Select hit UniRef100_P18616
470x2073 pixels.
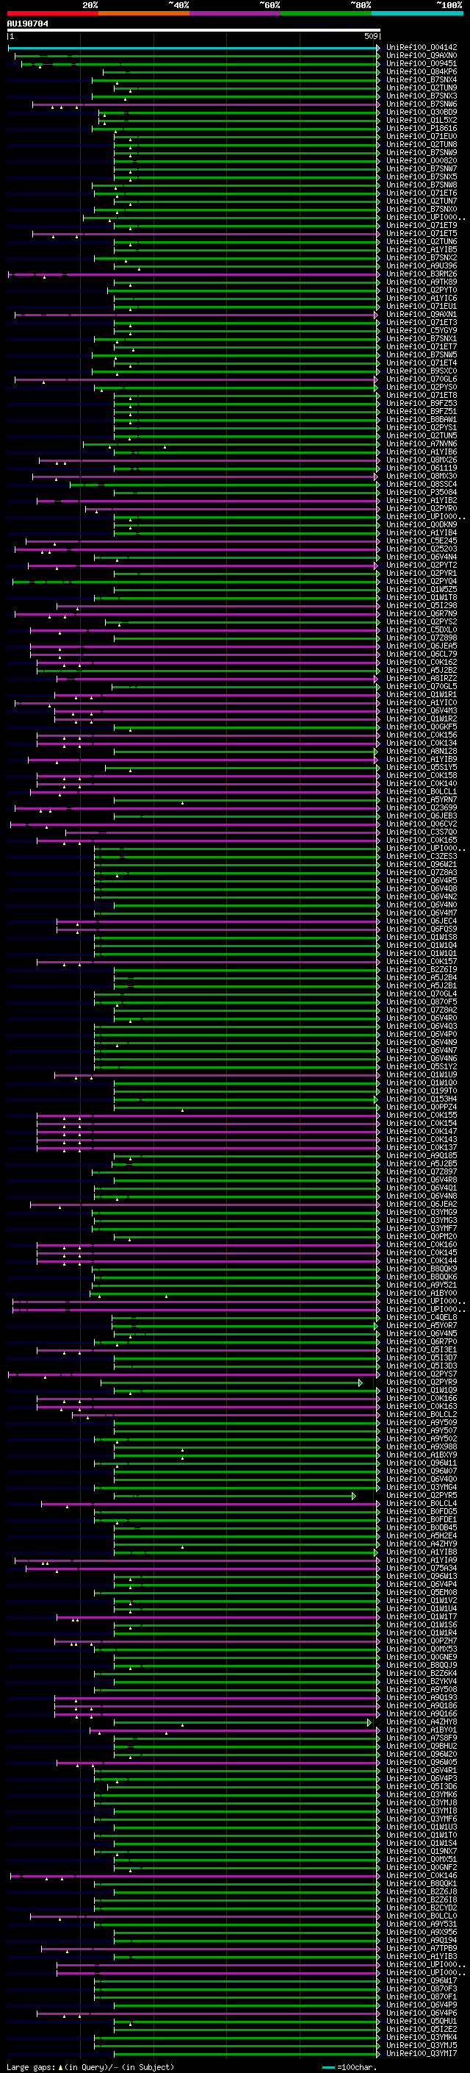tap(422, 128)
